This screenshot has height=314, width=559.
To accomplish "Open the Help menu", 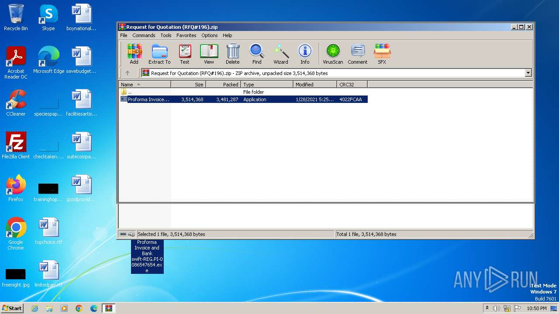I will tap(228, 35).
